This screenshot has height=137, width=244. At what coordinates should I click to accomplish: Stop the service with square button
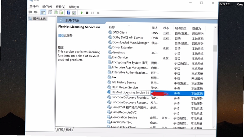pos(87,13)
